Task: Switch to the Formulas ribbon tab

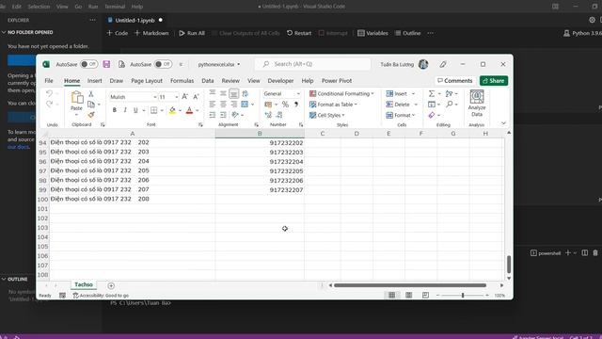Action: click(182, 81)
